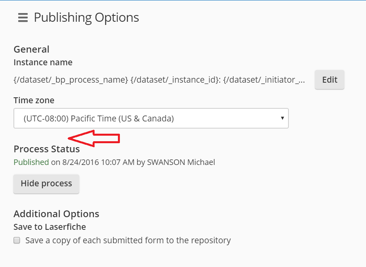Click the 'Save a copy of each submitted form' label
The height and width of the screenshot is (267, 366).
128,240
